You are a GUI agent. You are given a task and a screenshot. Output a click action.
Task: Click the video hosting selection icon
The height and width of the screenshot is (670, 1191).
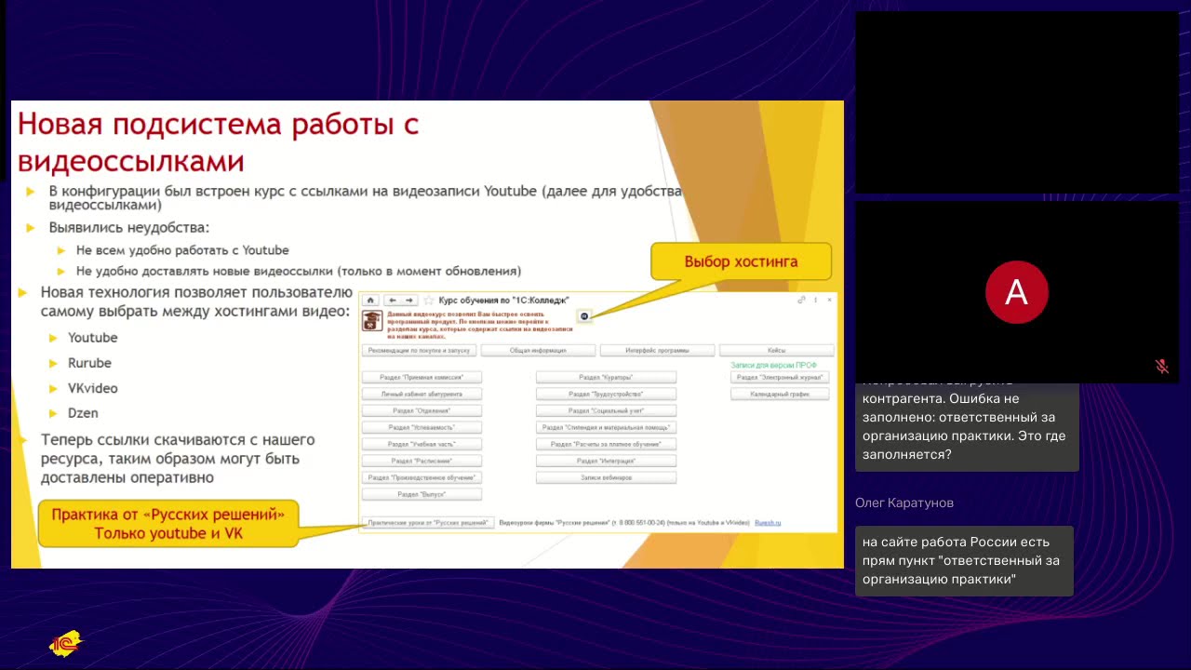pyautogui.click(x=584, y=316)
